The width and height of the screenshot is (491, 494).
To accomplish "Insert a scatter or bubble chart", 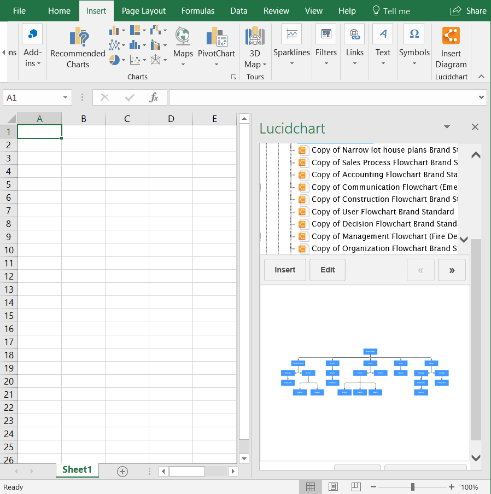I will tap(138, 60).
